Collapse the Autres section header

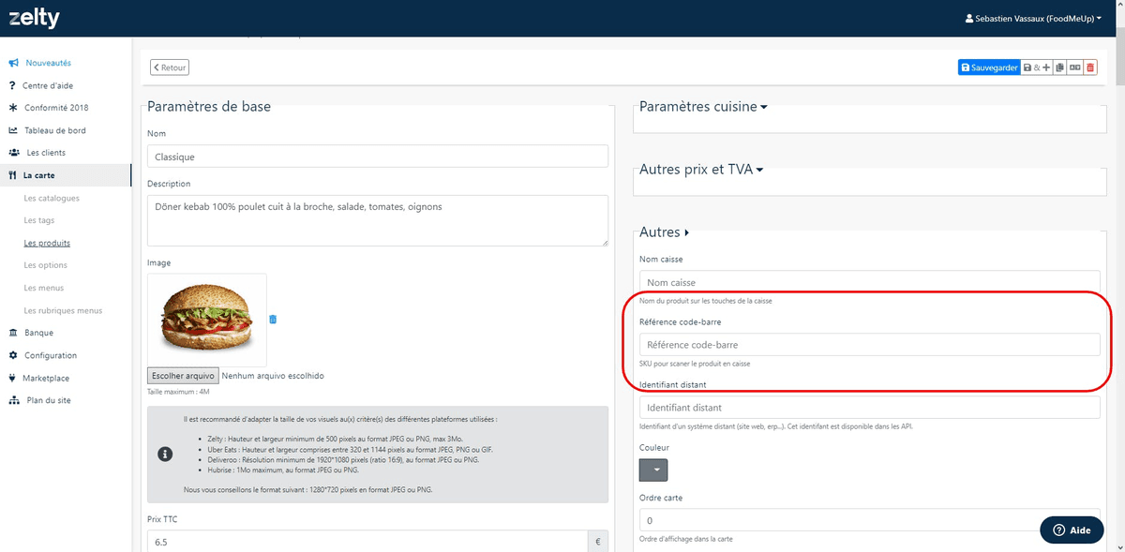pyautogui.click(x=664, y=232)
